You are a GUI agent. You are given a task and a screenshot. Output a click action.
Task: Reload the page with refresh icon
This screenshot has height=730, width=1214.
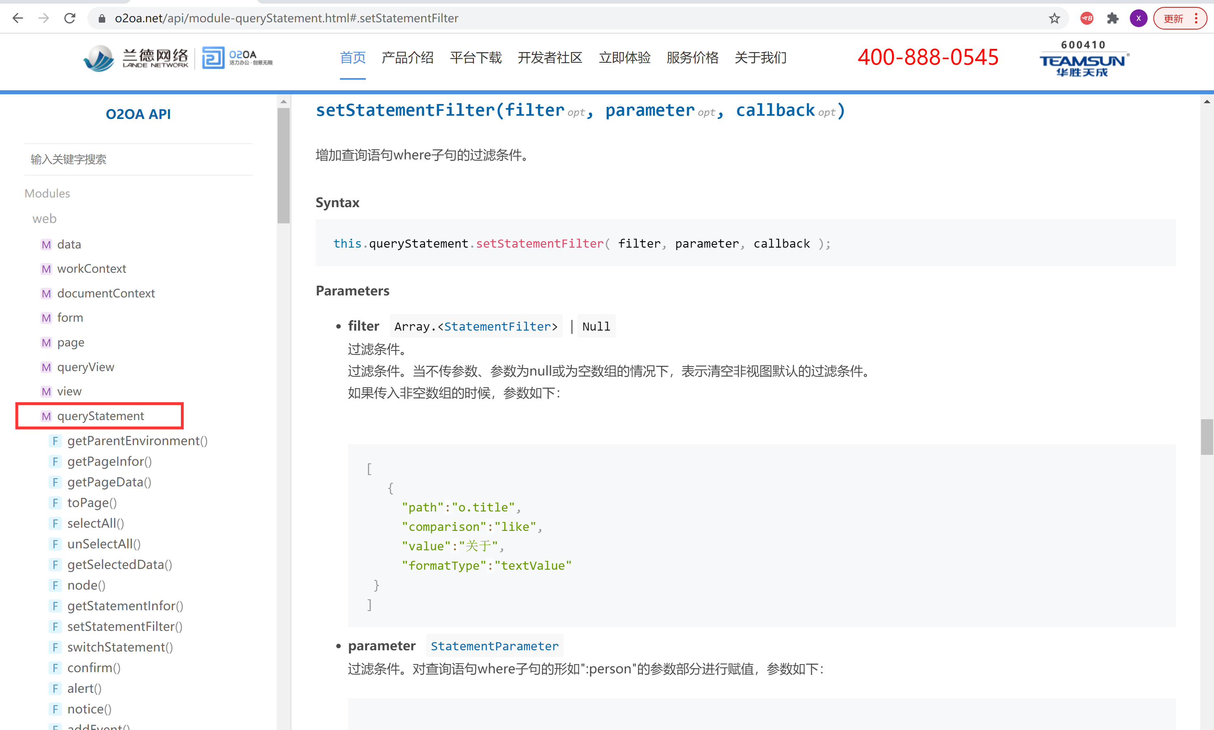[70, 18]
